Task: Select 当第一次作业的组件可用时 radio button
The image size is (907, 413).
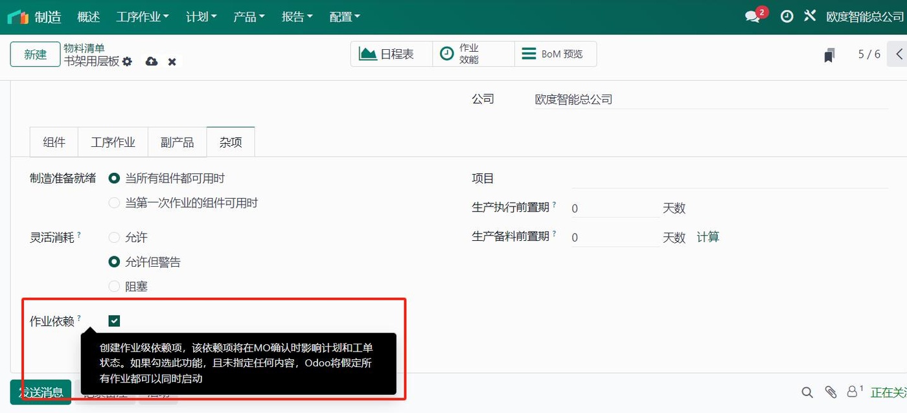Action: [x=114, y=203]
